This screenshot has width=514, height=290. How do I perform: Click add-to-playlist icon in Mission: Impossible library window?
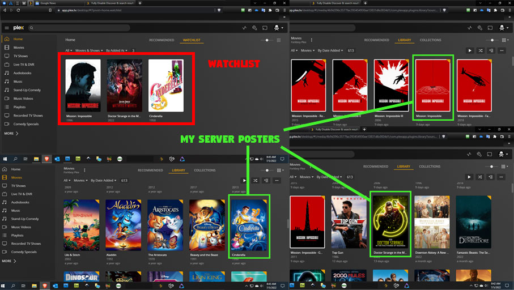[491, 50]
